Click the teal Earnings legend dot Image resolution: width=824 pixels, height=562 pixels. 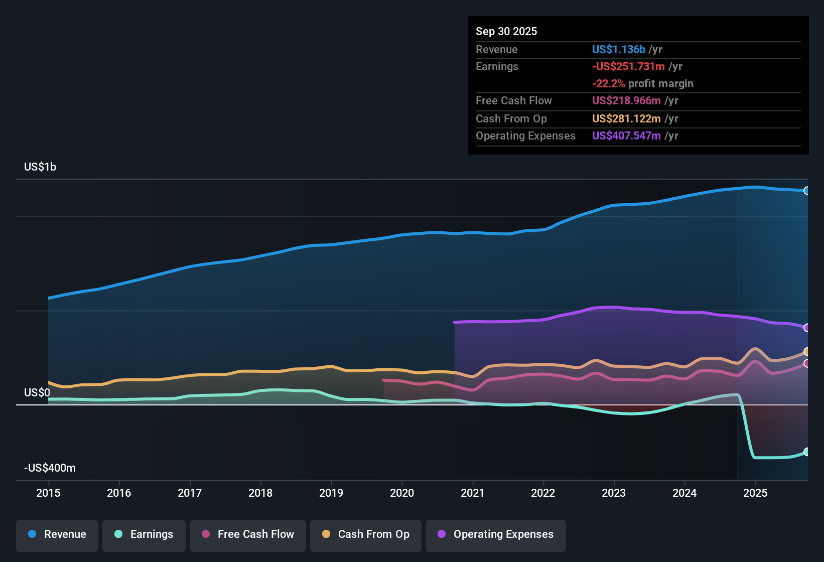[118, 534]
